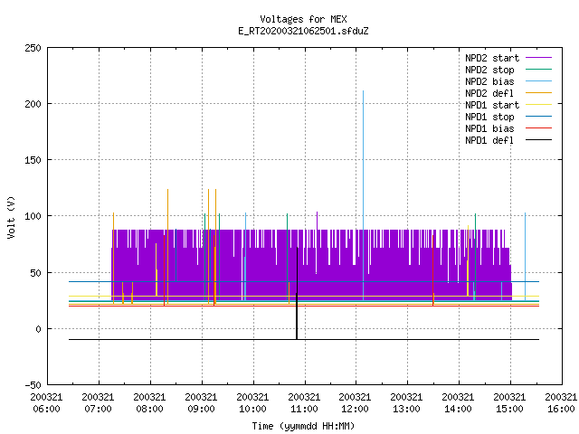Select the x-axis tick '200321 16:00'
Image resolution: width=579 pixels, height=434 pixels.
pos(561,403)
